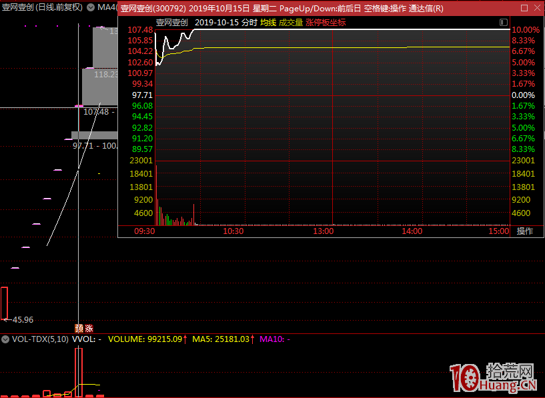Viewport: 545px width, 398px height.
Task: Click the 23001 volume label on the left axis
Action: (x=141, y=161)
